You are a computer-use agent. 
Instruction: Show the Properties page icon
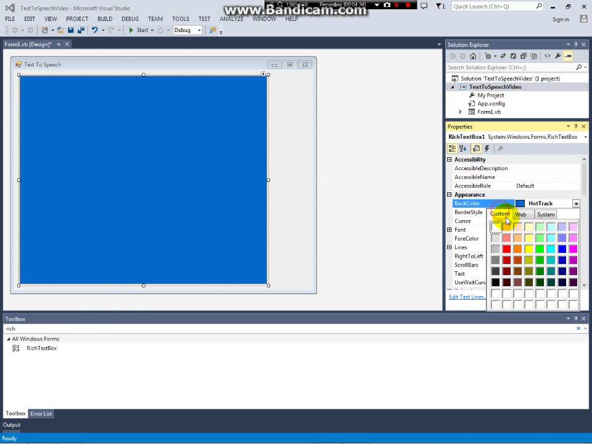(x=477, y=149)
